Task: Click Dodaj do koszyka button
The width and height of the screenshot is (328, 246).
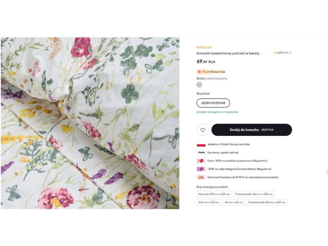Action: click(x=252, y=130)
